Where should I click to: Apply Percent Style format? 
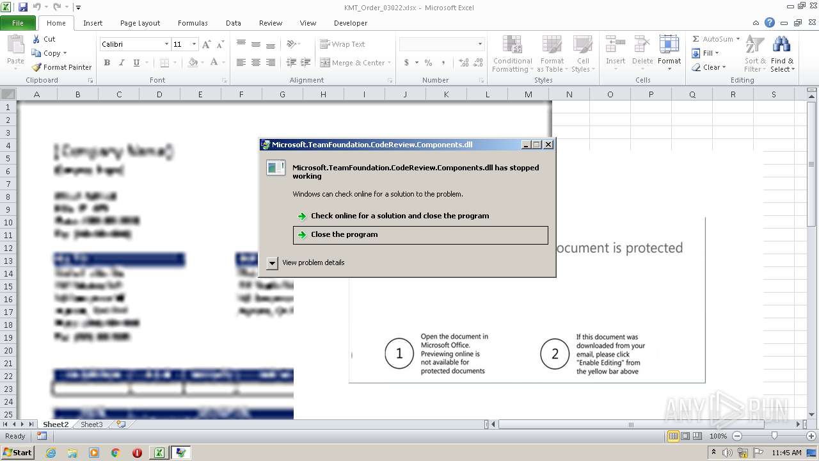[428, 63]
